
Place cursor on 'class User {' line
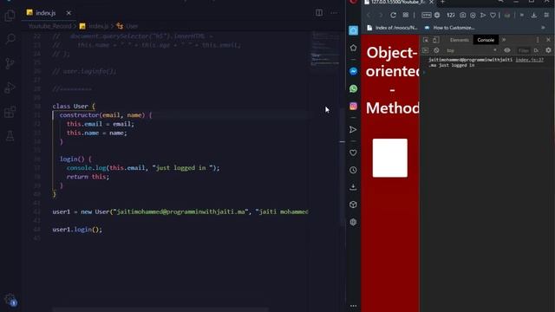pos(74,106)
